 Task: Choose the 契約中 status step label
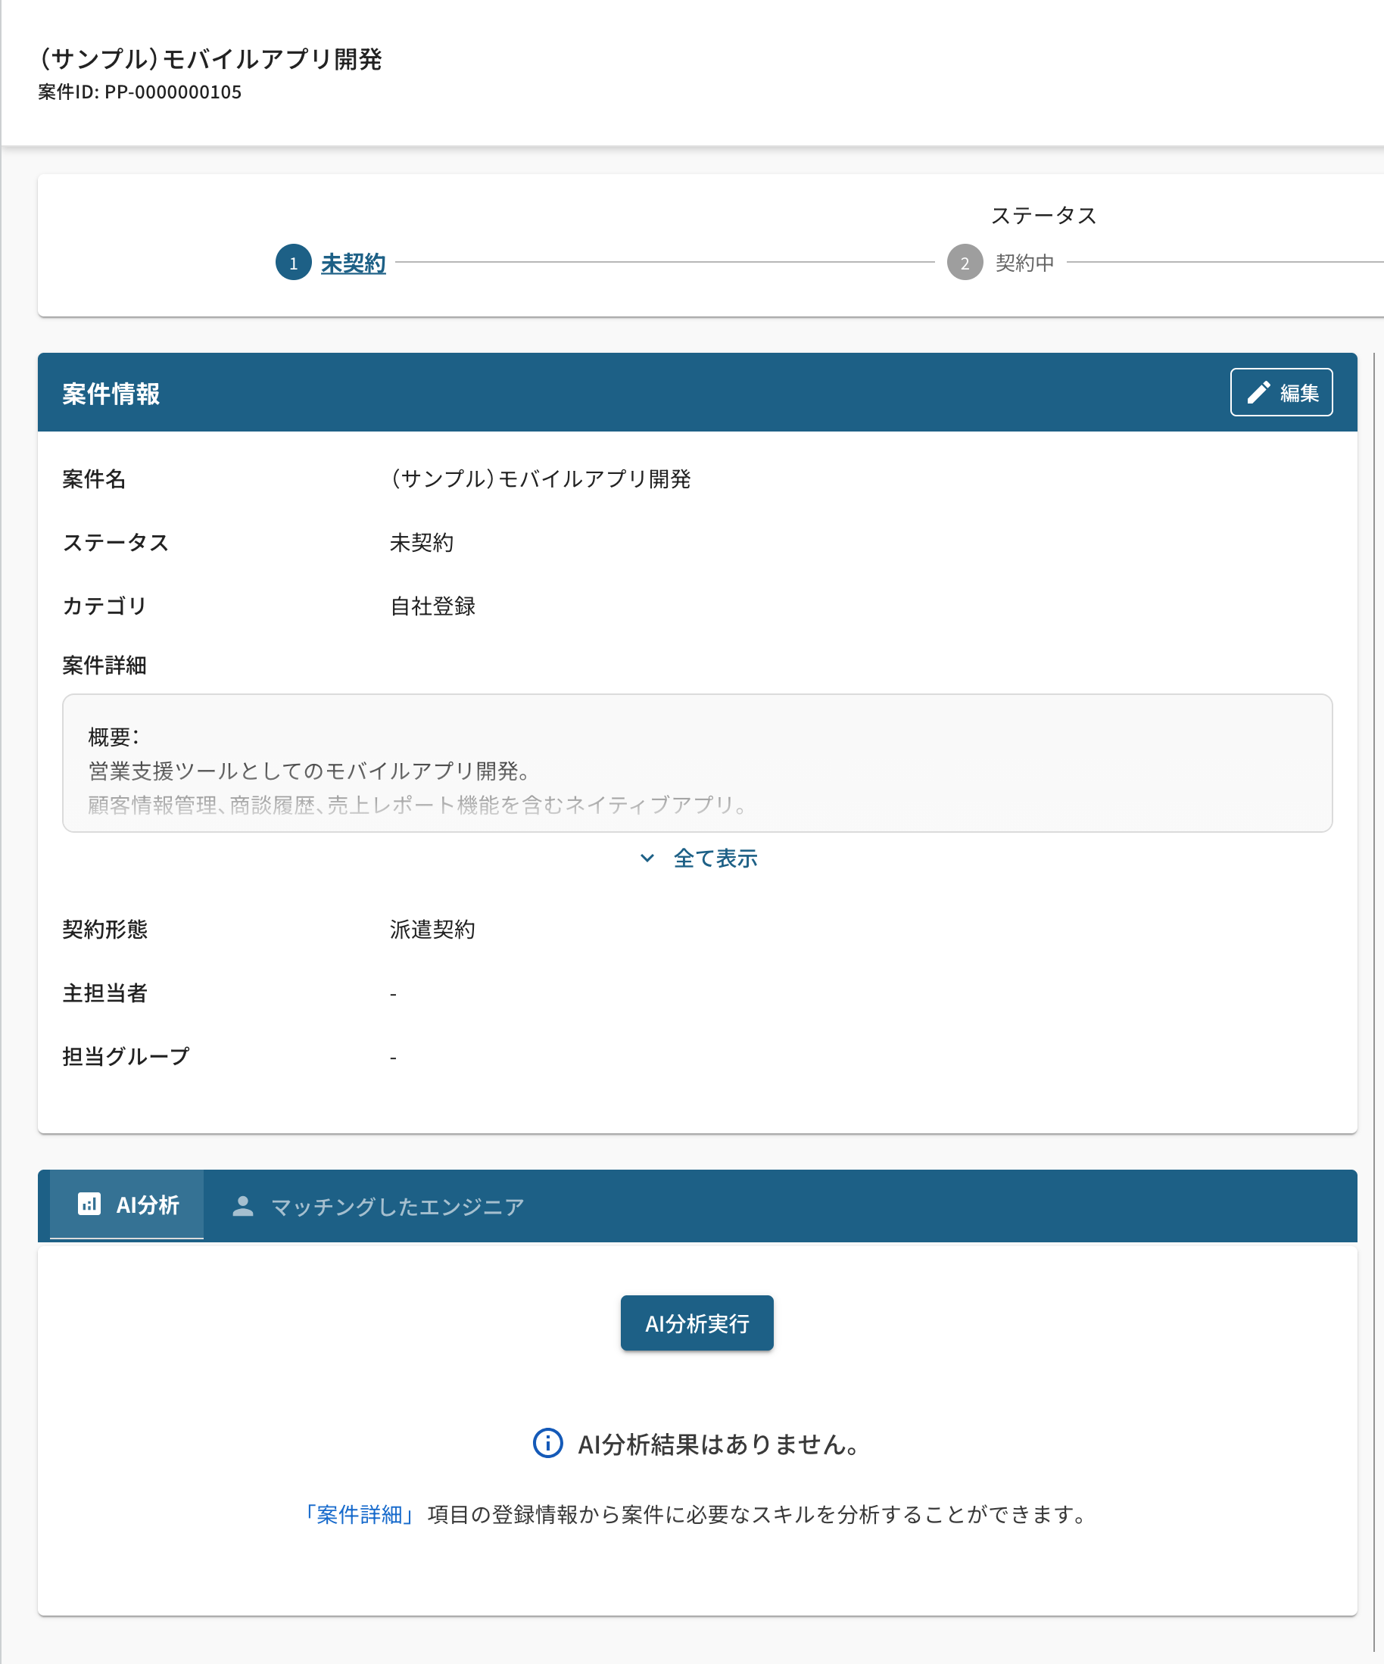1024,262
